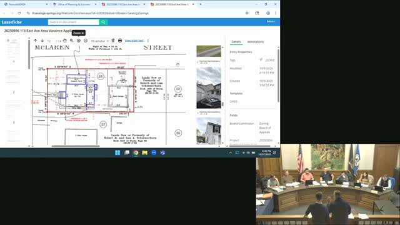Open File Explorer from taskbar
The image size is (400, 225).
(145, 152)
